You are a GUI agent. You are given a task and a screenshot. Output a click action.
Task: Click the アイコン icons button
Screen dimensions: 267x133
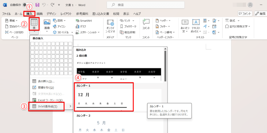[x=59, y=26]
